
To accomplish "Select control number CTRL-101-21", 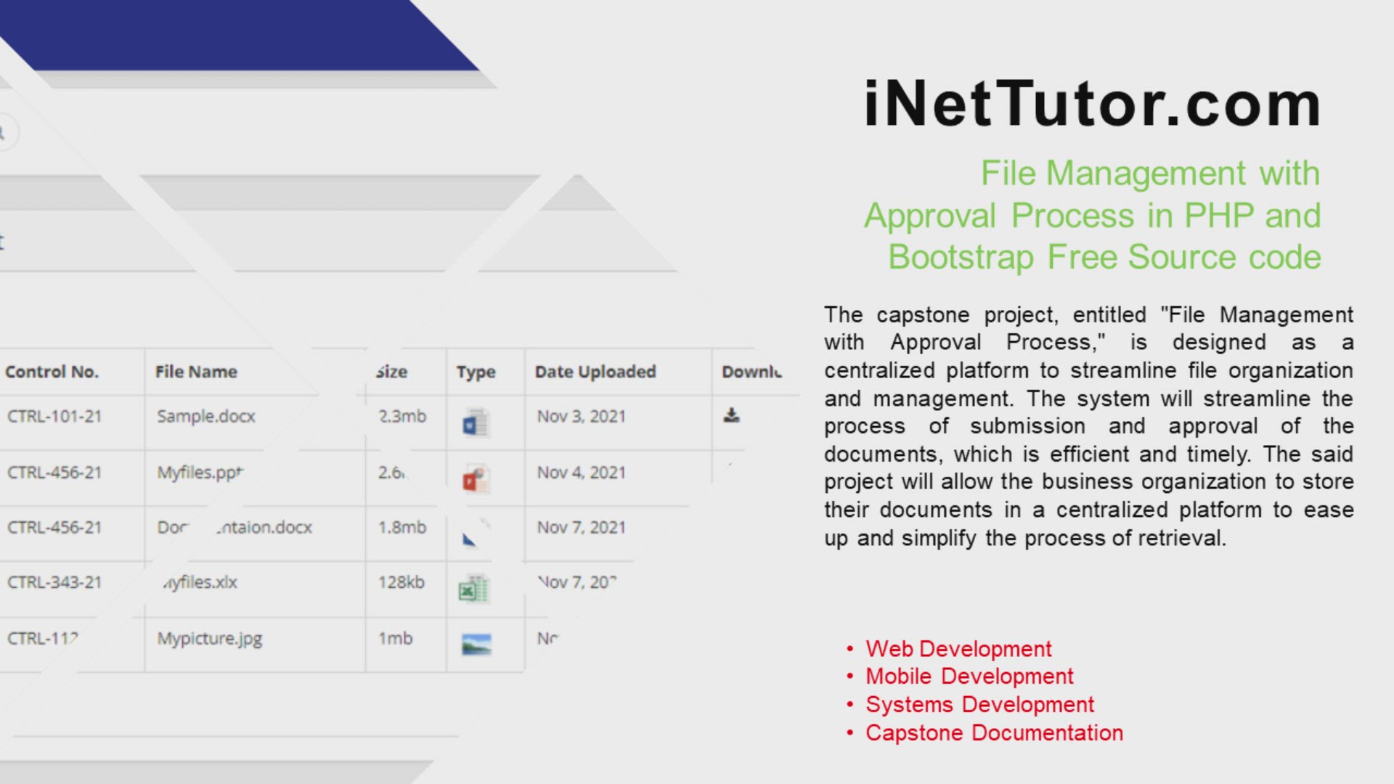I will [54, 417].
